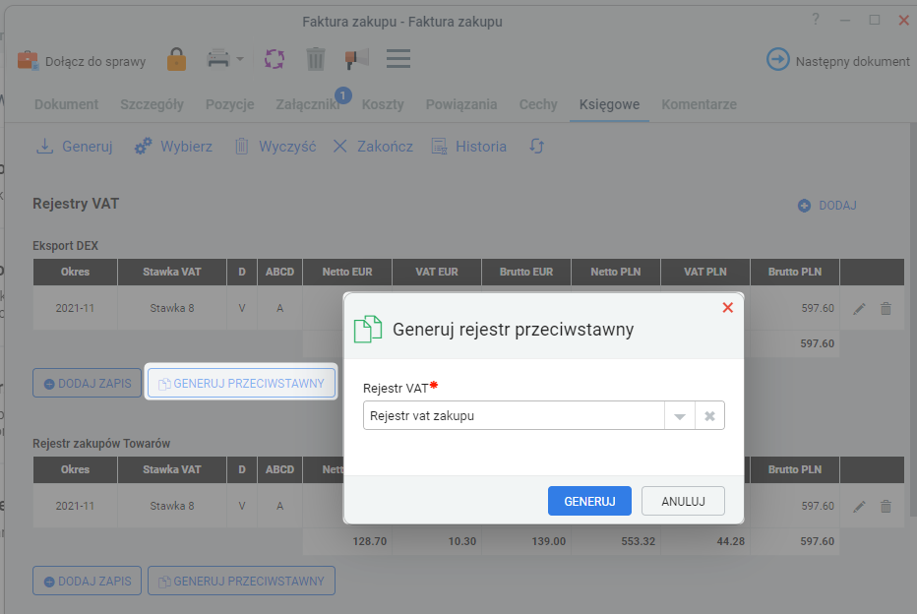Click Brutto PLN header in Eksport DEX table
Screen dimensions: 917x614
click(795, 272)
